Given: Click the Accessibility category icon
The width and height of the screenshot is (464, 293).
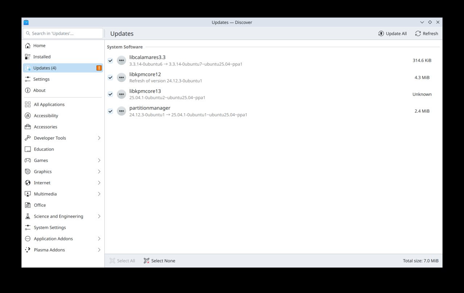Looking at the screenshot, I should point(28,116).
